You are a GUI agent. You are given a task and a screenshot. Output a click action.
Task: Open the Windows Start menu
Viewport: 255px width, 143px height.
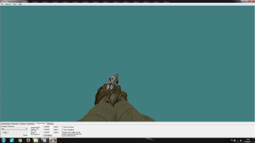(4, 140)
